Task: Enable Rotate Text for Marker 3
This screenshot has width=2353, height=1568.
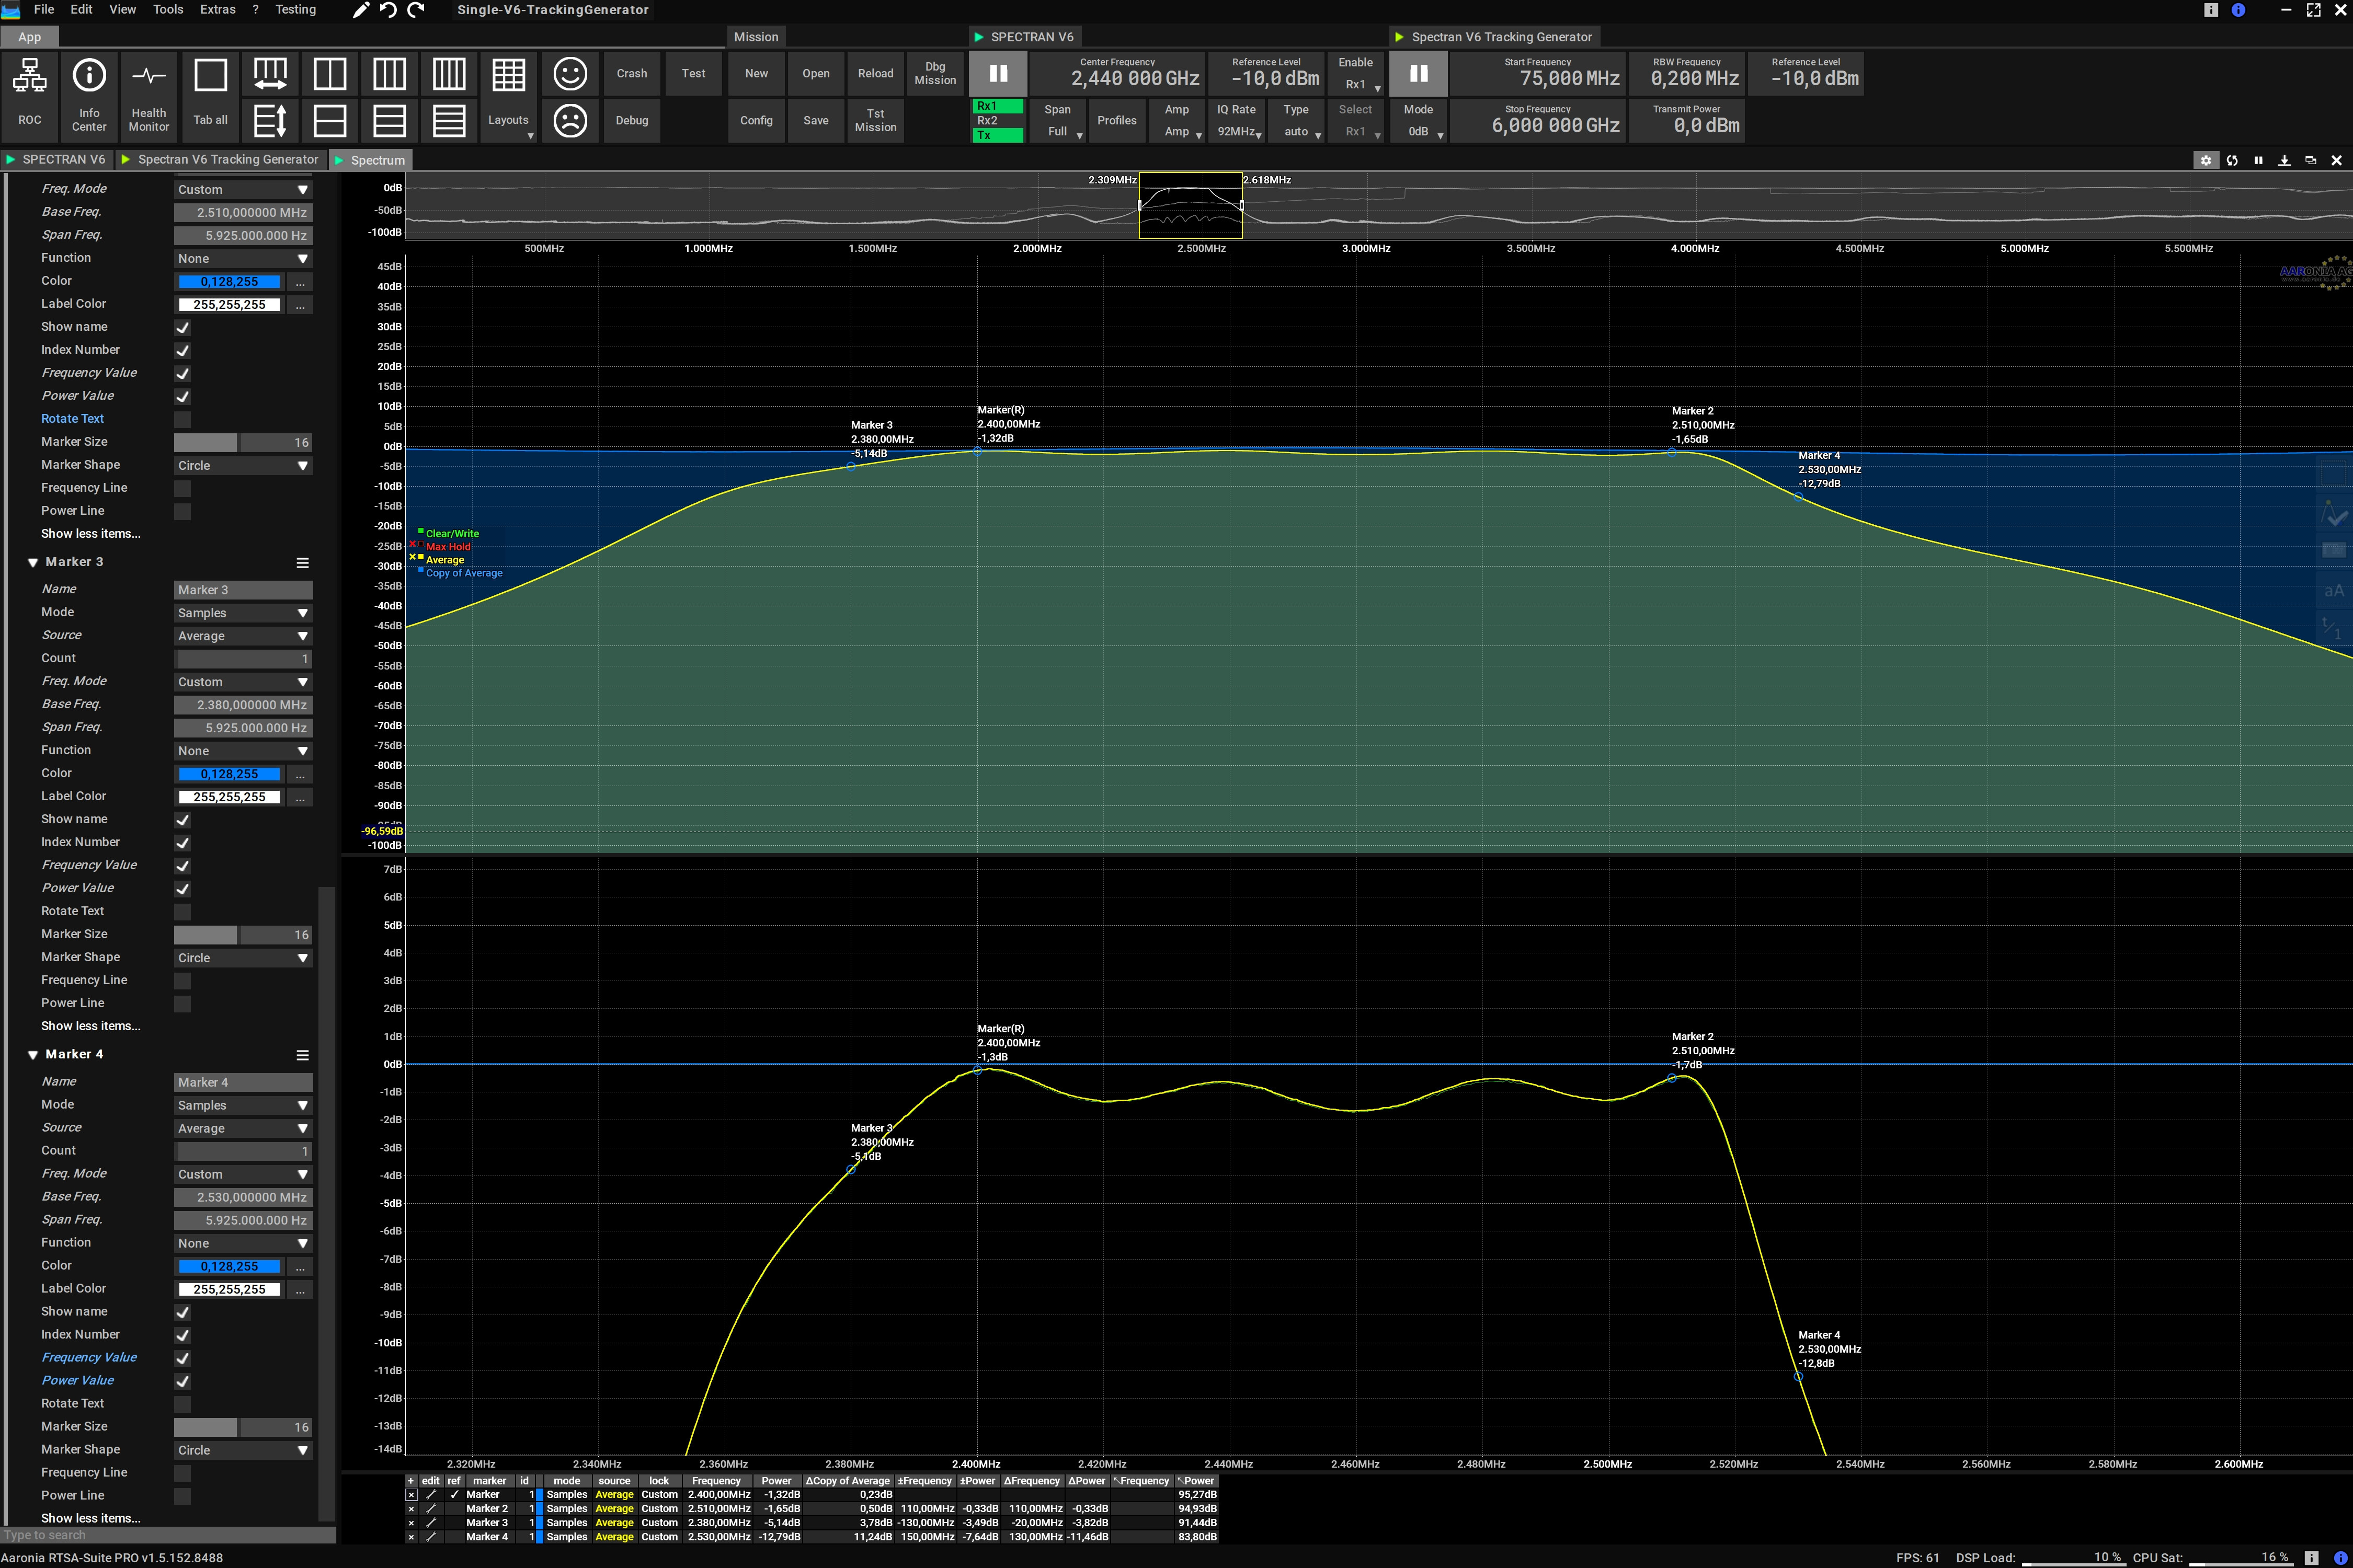Action: [182, 912]
